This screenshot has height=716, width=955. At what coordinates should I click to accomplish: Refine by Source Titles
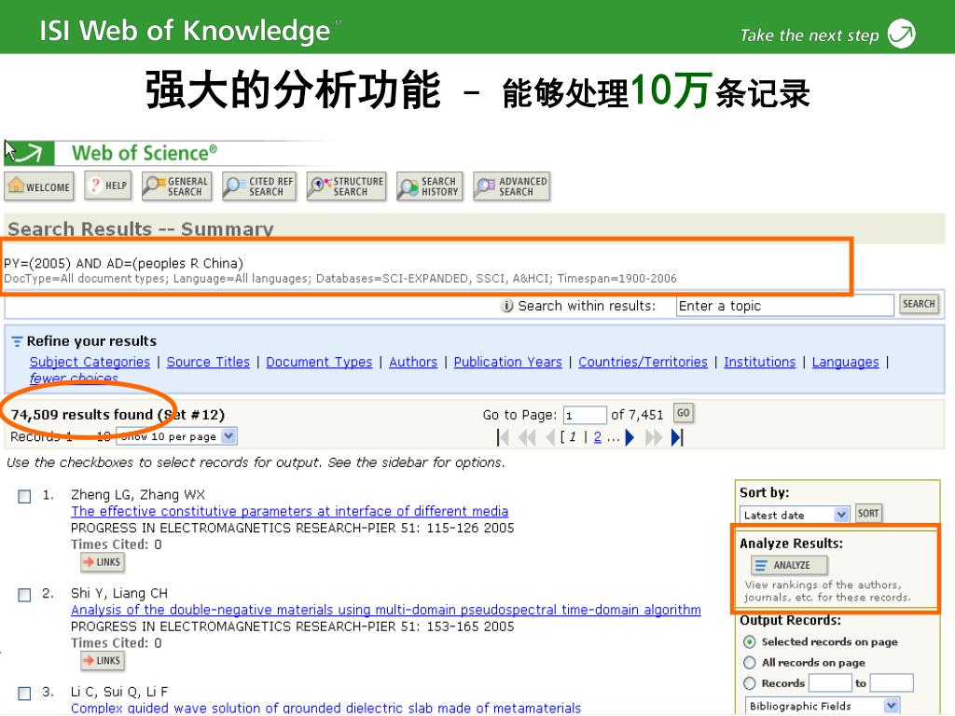pyautogui.click(x=208, y=362)
